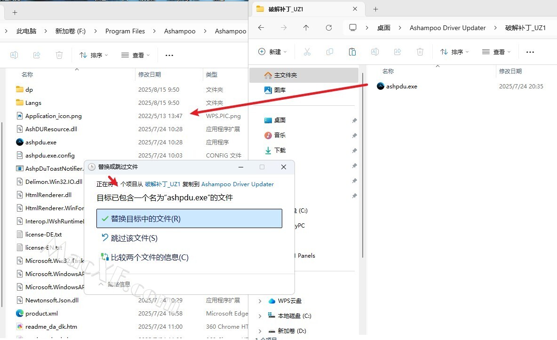Image resolution: width=557 pixels, height=340 pixels.
Task: Close the 破解补丁_UZ1 tab
Action: click(x=355, y=9)
